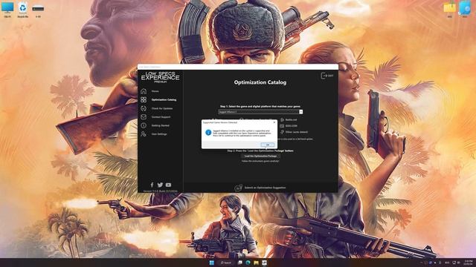Viewport: 476px width, 267px height.
Task: Click Load the Optimization Package button
Action: (260, 156)
